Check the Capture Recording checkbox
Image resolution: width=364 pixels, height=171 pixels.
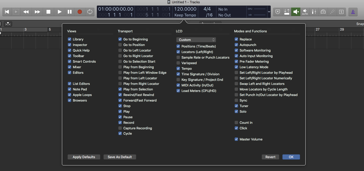[x=120, y=128]
